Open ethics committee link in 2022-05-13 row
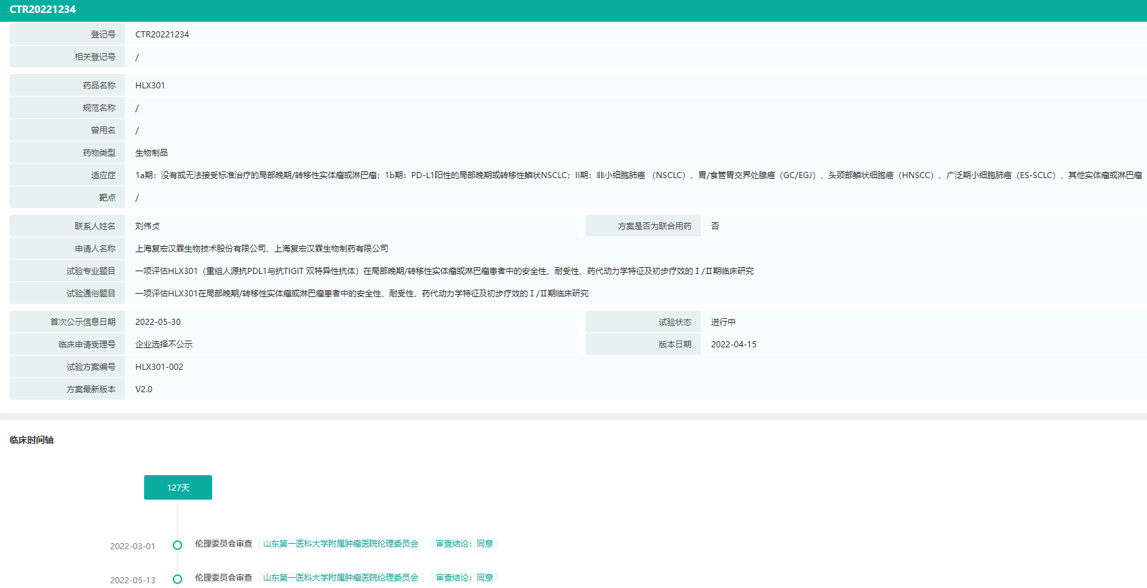This screenshot has width=1147, height=588. (x=341, y=578)
